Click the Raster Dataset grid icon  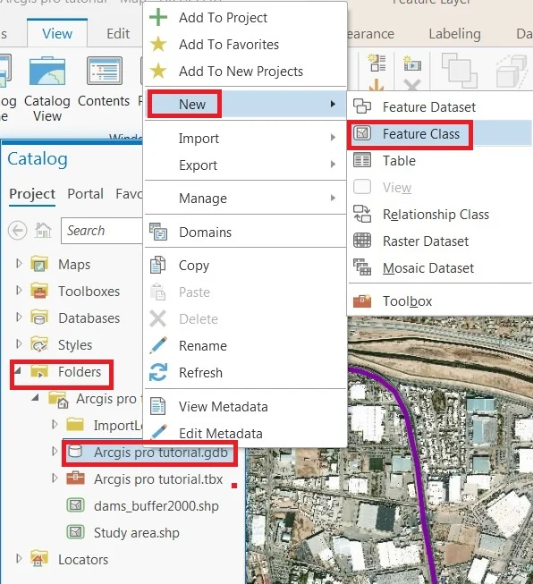362,241
